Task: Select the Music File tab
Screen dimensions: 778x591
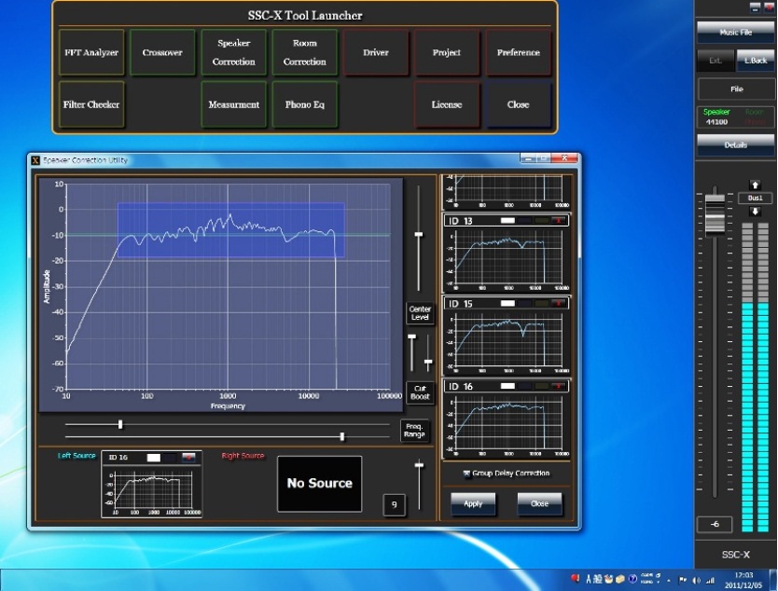Action: click(735, 33)
